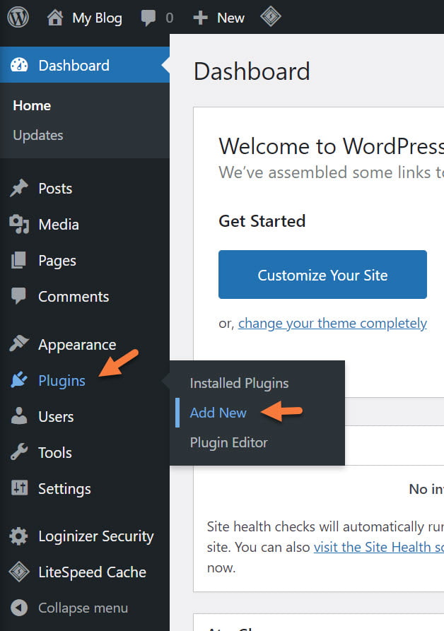The width and height of the screenshot is (444, 631).
Task: Select Add New in Plugins submenu
Action: click(x=218, y=413)
